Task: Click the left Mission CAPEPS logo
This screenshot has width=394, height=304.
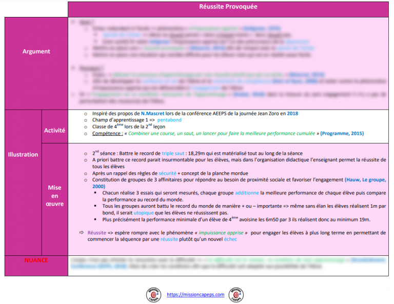Action: click(153, 295)
